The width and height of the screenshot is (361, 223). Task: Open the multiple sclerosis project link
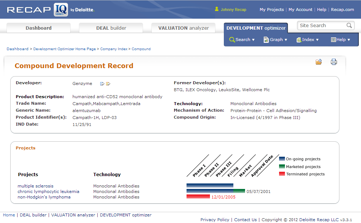35,186
